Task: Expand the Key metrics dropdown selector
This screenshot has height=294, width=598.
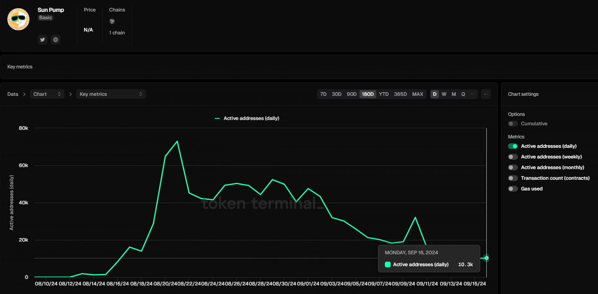Action: click(111, 94)
